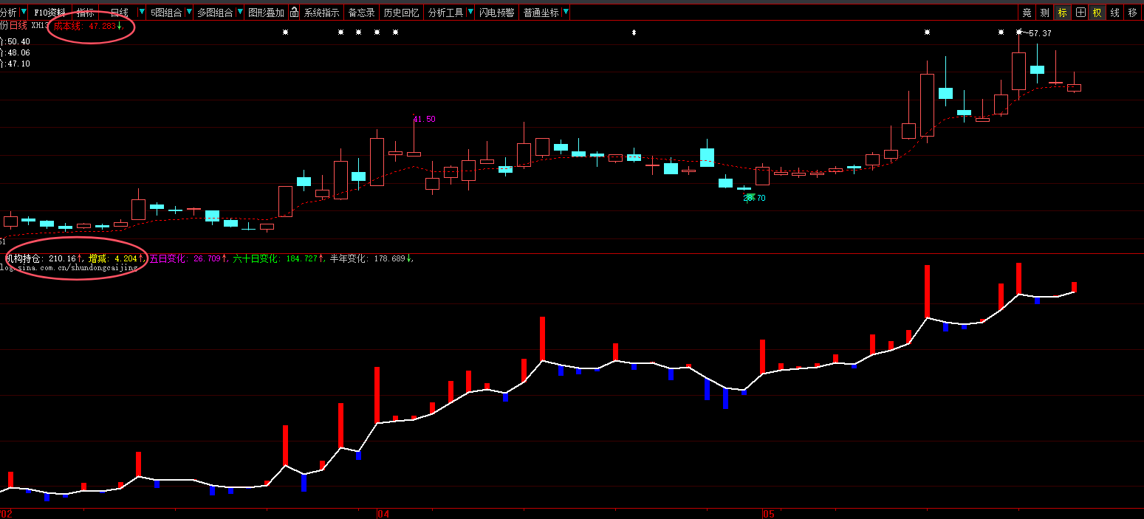Click the green 六十日变化: 184.727 value
This screenshot has height=519, width=1144.
pos(275,259)
